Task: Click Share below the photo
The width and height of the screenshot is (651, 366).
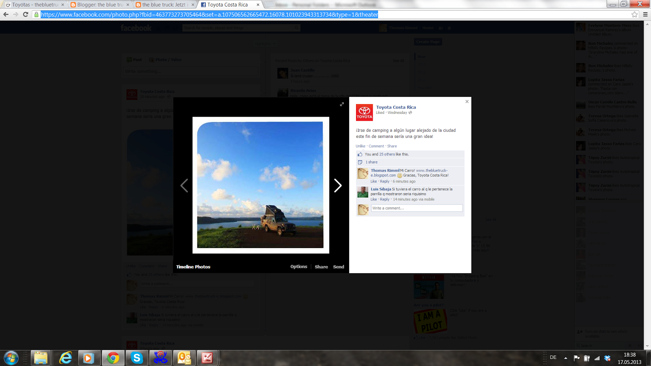Action: point(321,267)
